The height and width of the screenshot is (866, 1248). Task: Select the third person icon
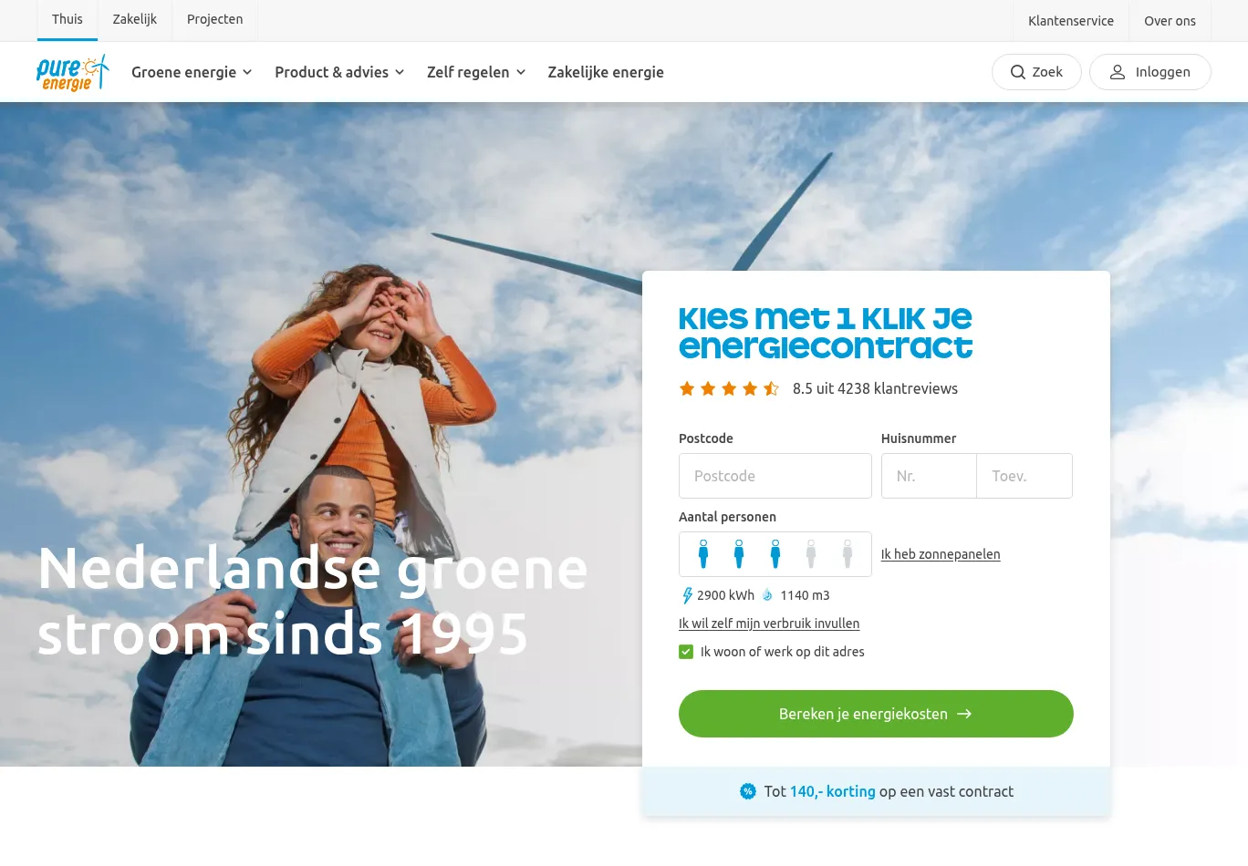pos(775,554)
